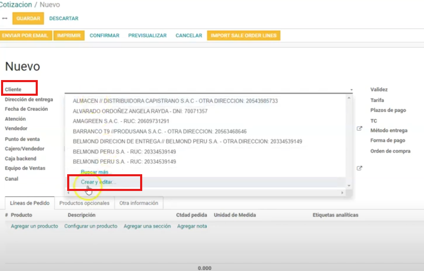Image resolution: width=424 pixels, height=271 pixels.
Task: Click the Imprimir button
Action: click(x=69, y=36)
